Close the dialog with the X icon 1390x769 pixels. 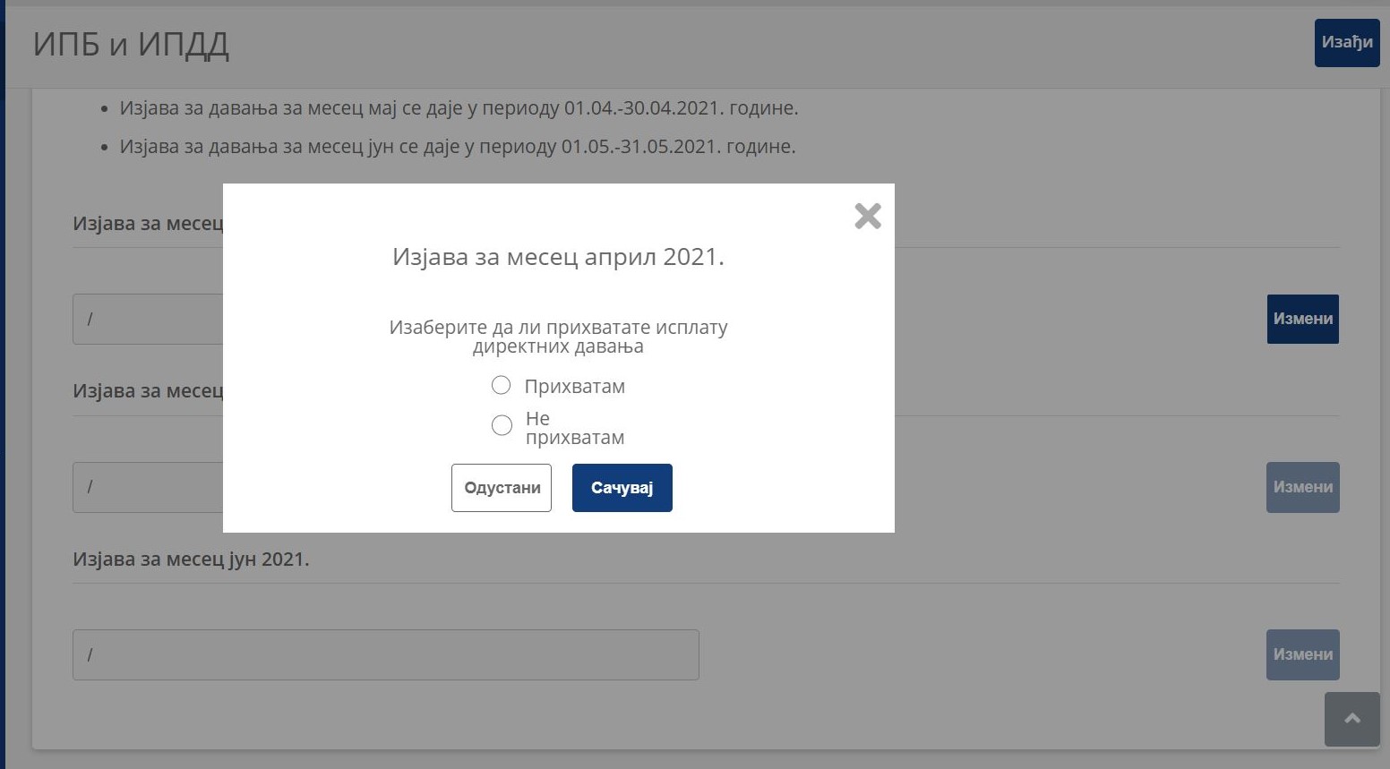pyautogui.click(x=868, y=216)
